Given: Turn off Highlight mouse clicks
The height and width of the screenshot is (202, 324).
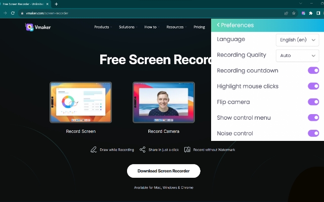Looking at the screenshot, I should point(313,86).
